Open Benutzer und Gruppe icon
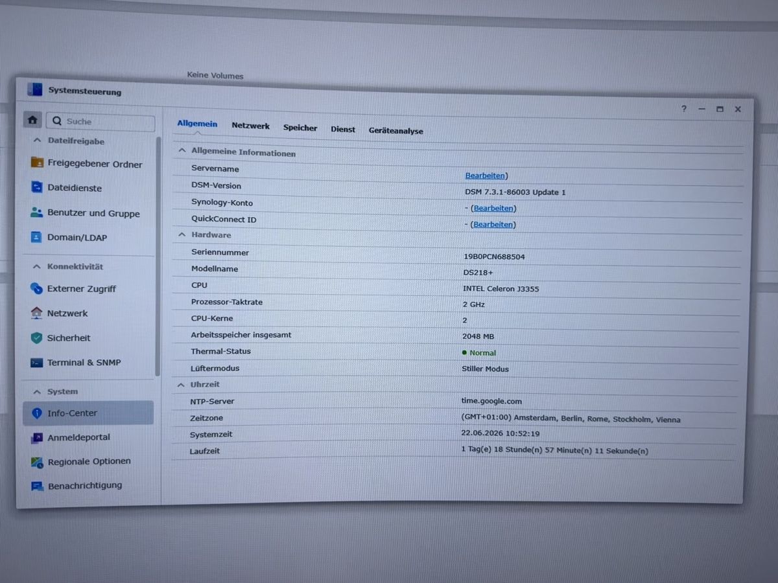This screenshot has height=583, width=778. point(37,212)
